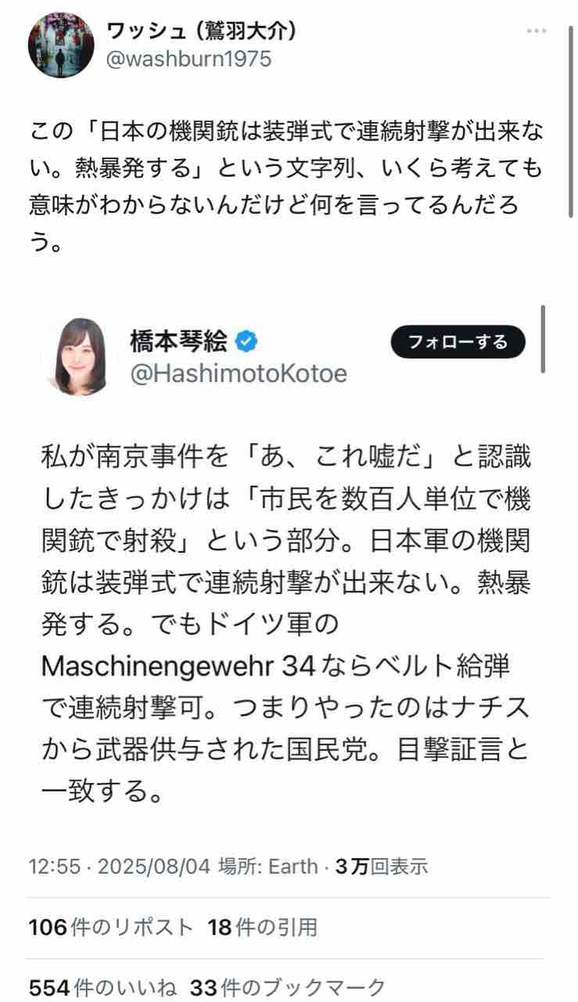The image size is (578, 1002).
Task: Click the main tweet text by ワッシュ
Action: [287, 184]
